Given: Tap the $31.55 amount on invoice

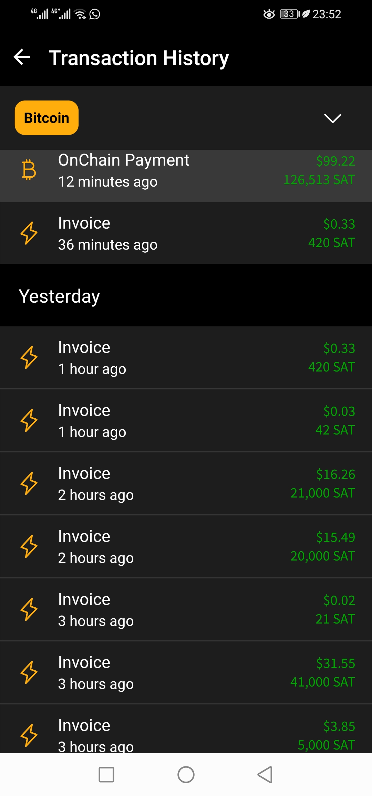Looking at the screenshot, I should 335,663.
